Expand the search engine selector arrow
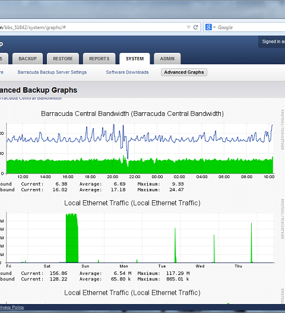 coord(214,27)
